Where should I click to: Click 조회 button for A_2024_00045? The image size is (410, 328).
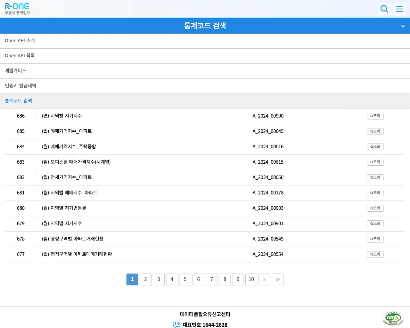tap(375, 131)
